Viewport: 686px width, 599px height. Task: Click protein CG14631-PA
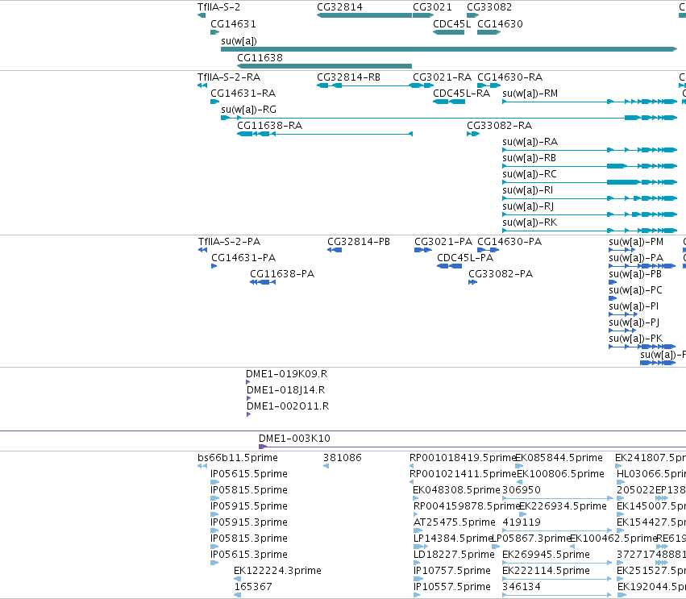243,258
